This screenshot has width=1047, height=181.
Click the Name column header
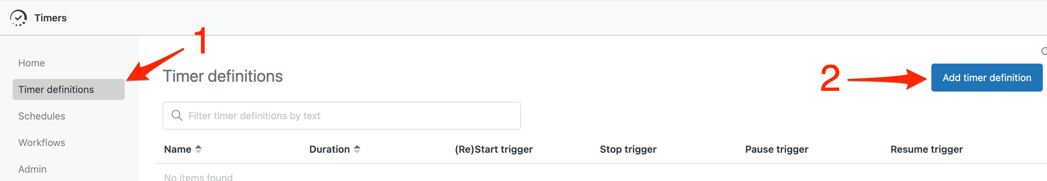tap(178, 149)
